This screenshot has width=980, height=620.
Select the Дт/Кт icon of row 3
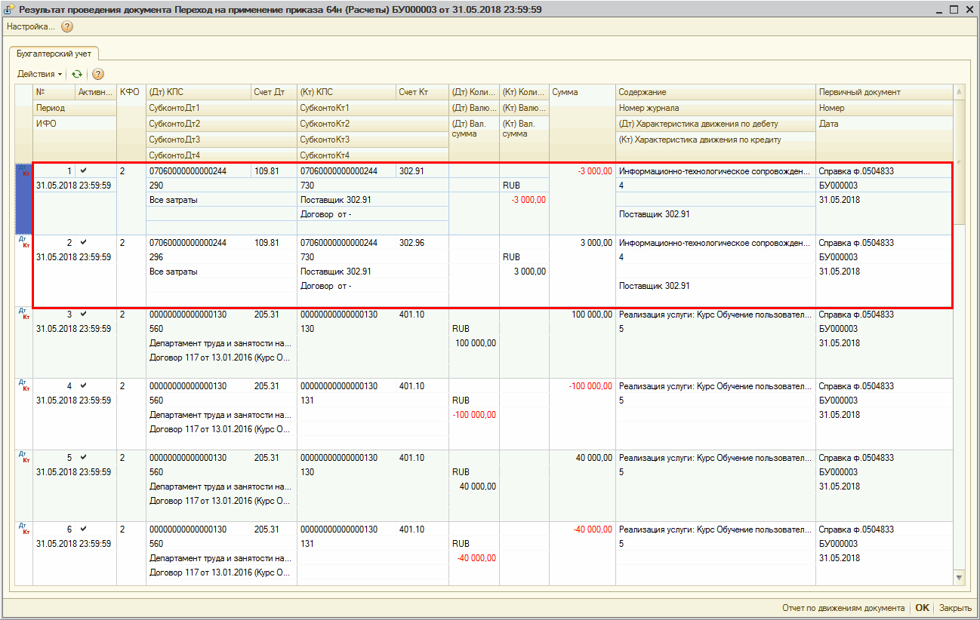pos(24,315)
